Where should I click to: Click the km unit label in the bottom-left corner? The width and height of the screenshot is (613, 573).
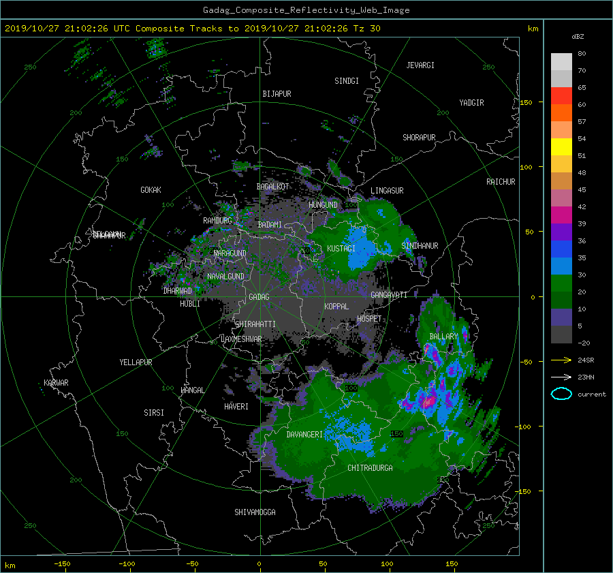coord(10,566)
